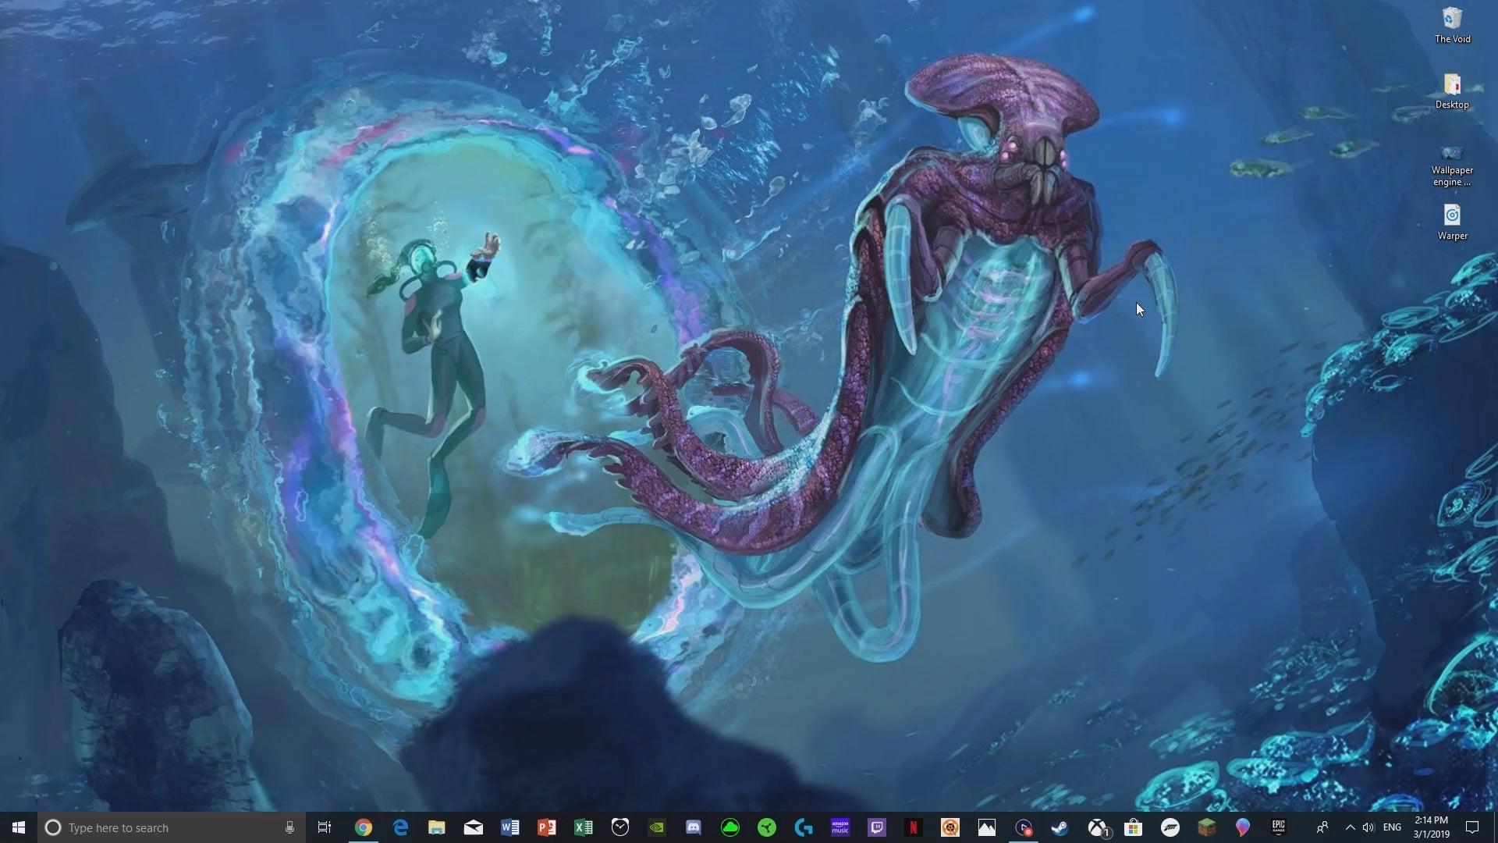Screen dimensions: 1498x843
Task: Launch Microsoft Word from the taskbar
Action: pos(510,827)
